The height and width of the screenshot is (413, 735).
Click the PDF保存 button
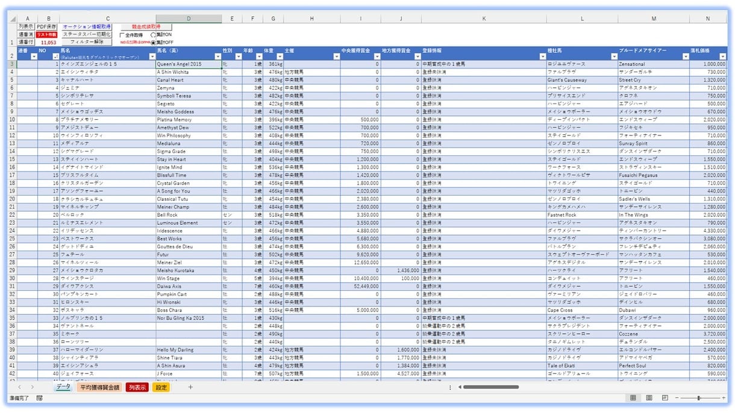pyautogui.click(x=46, y=27)
